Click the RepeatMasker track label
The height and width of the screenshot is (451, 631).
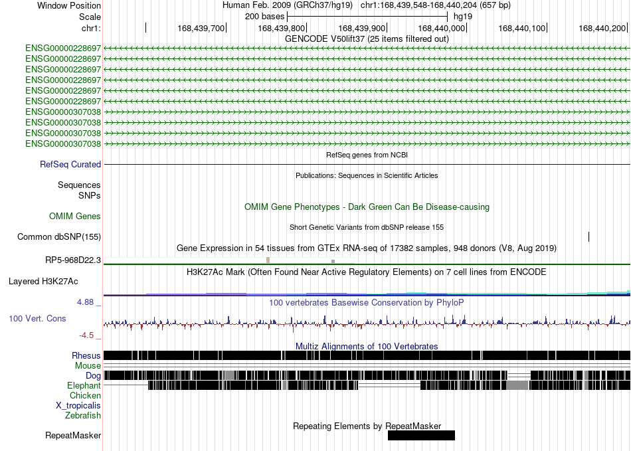click(73, 435)
